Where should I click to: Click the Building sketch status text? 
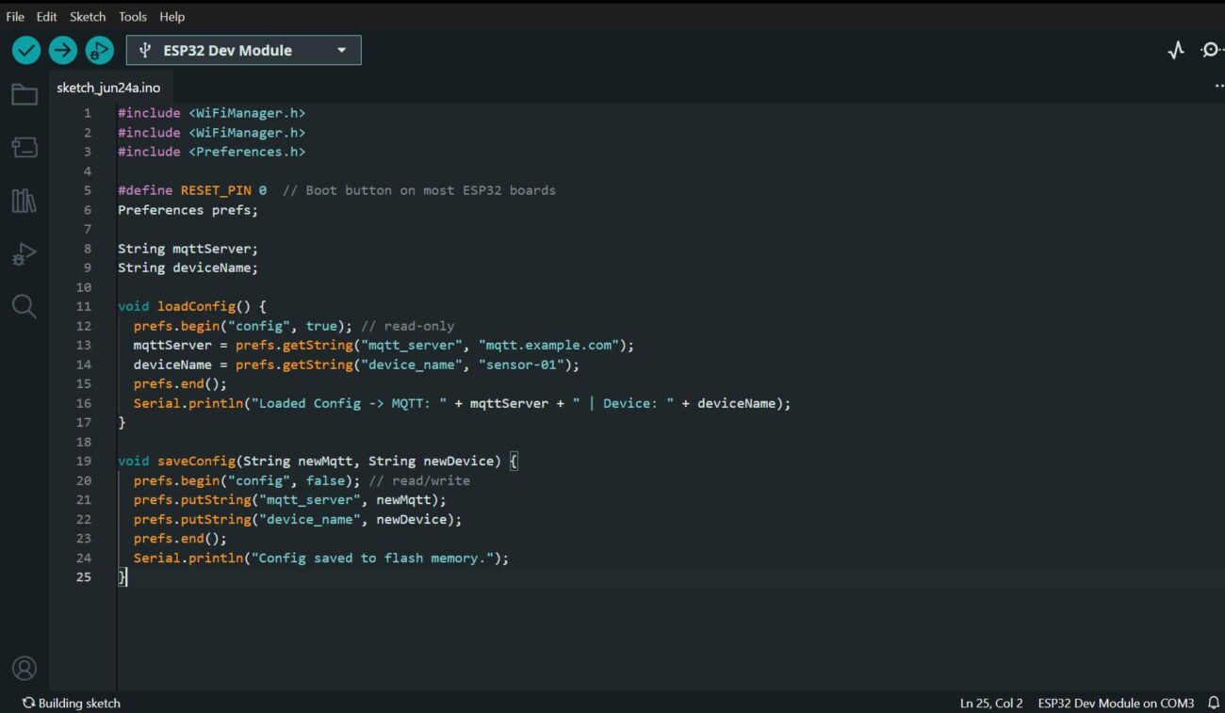pyautogui.click(x=79, y=703)
